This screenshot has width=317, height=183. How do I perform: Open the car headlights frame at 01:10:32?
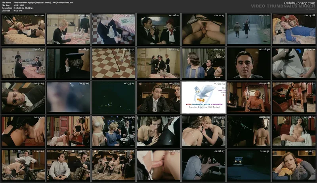[x=249, y=165]
